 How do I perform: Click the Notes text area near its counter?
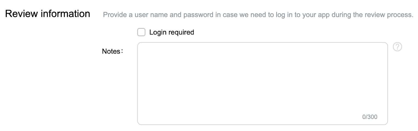click(x=340, y=115)
